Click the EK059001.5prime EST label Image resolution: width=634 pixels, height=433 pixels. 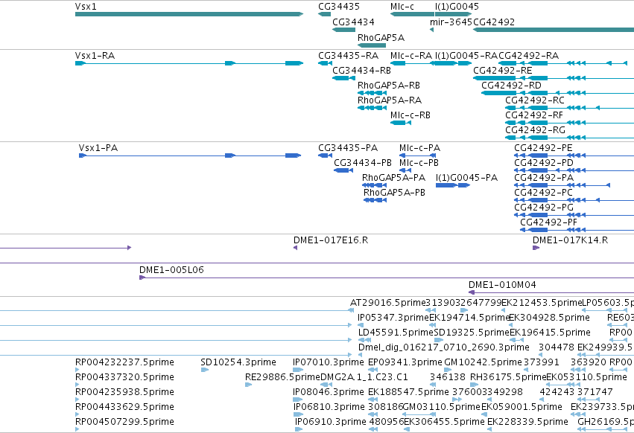point(522,407)
